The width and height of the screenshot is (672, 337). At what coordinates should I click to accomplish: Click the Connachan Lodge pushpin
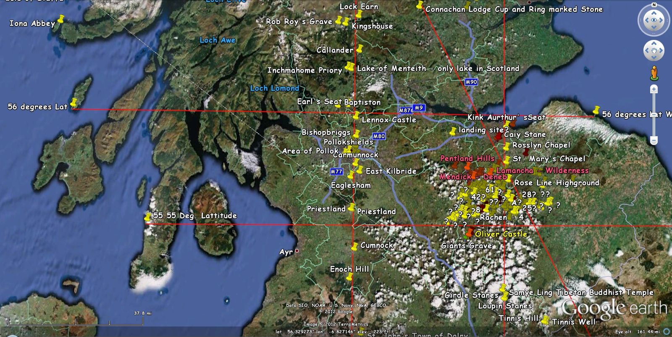click(x=419, y=5)
